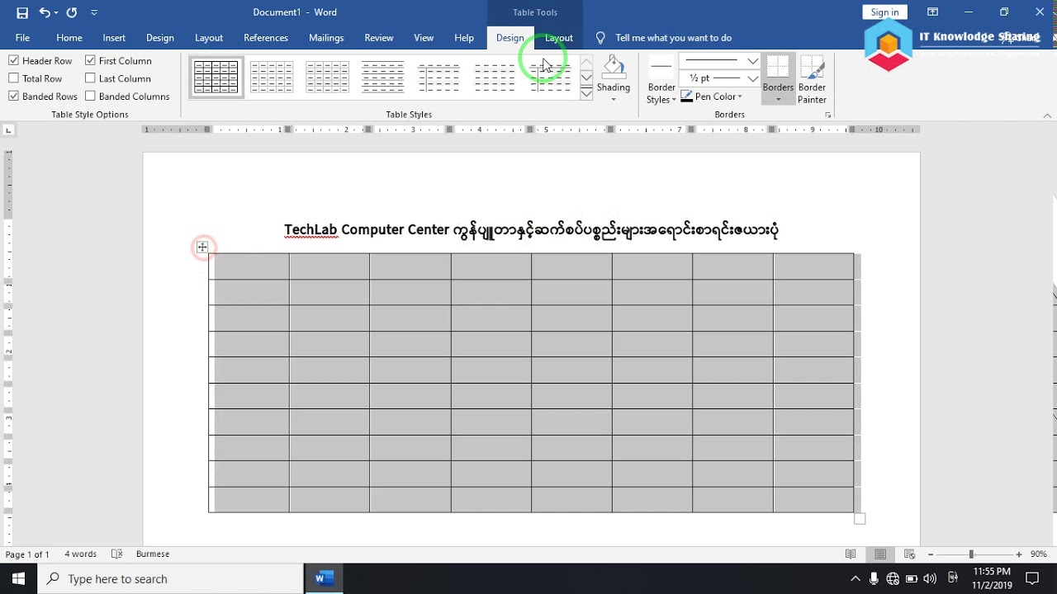Viewport: 1057px width, 594px height.
Task: Open the Help tab
Action: click(464, 38)
